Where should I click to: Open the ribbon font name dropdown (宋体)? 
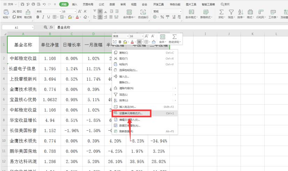(x=60, y=11)
